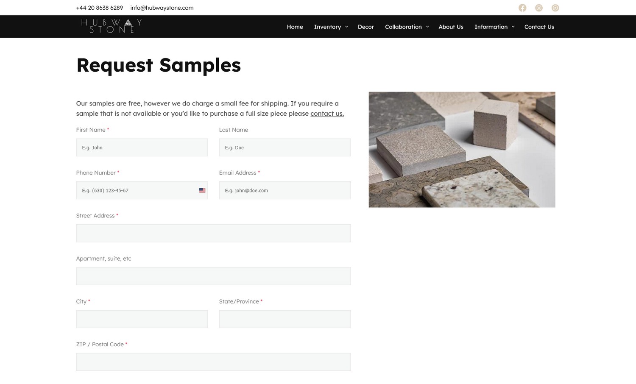
Task: Expand the Inventory menu chevron
Action: click(x=346, y=27)
